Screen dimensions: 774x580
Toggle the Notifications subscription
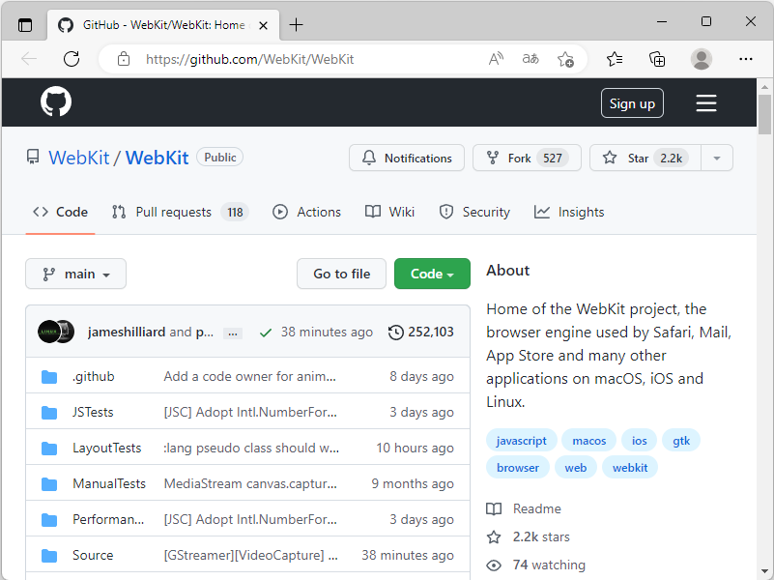[406, 157]
